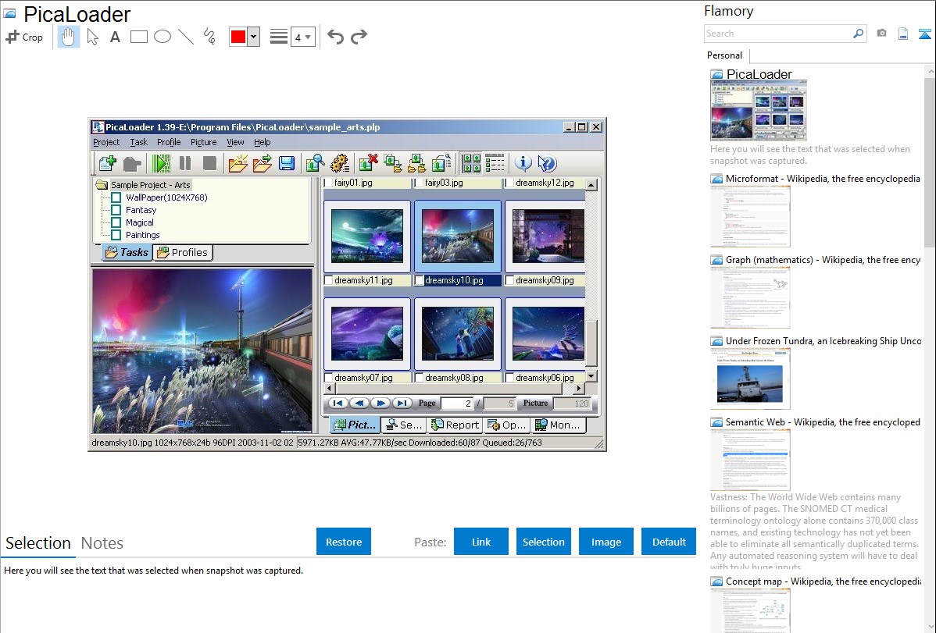Click PicaLoader's magnifier picture search icon

[315, 163]
